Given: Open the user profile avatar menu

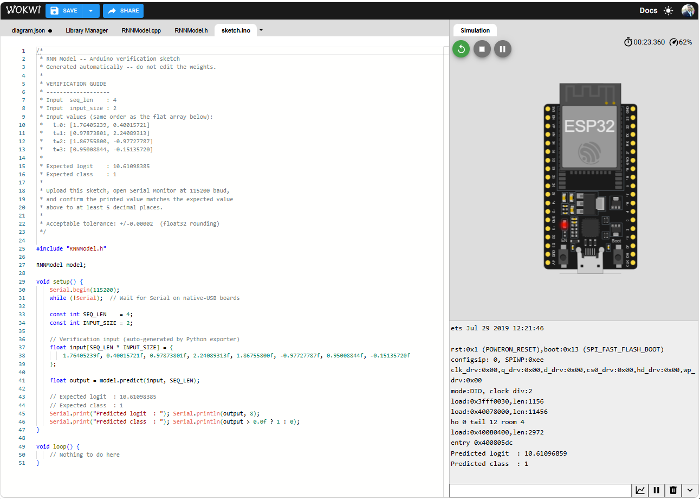Looking at the screenshot, I should pyautogui.click(x=688, y=11).
